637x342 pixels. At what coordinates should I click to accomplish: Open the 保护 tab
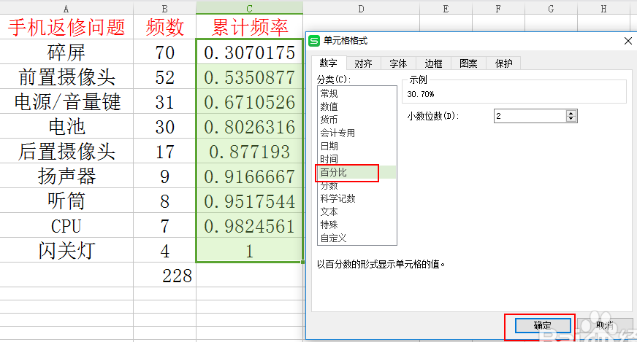tap(503, 63)
